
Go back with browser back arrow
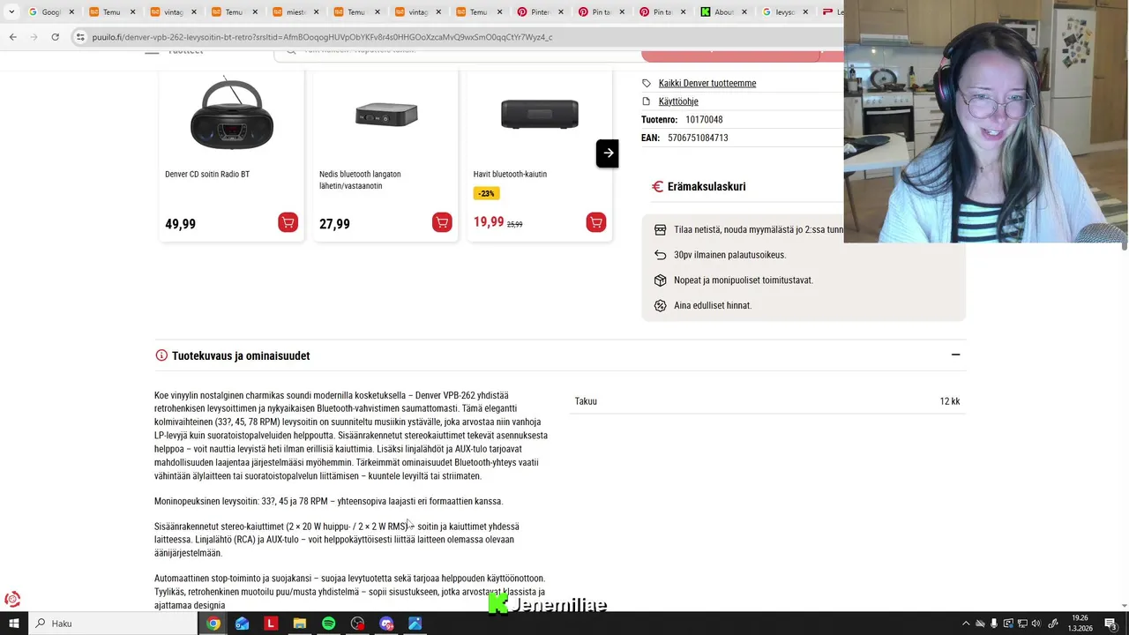pyautogui.click(x=12, y=37)
